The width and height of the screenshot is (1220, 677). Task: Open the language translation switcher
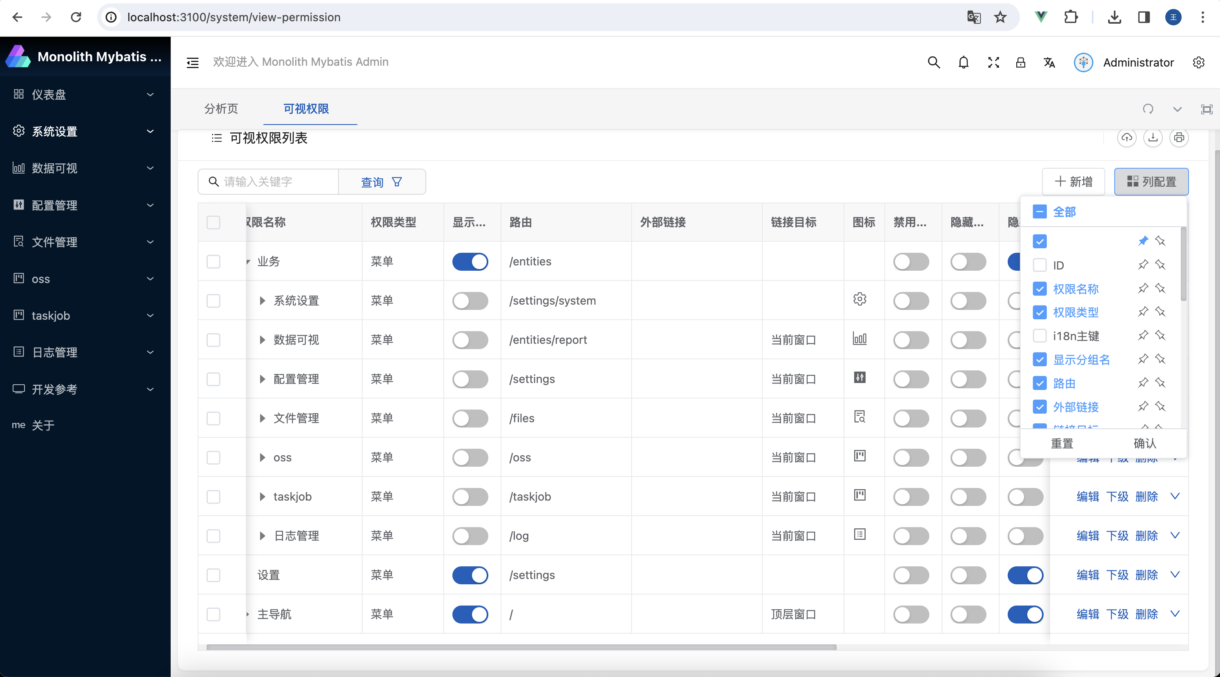coord(1049,62)
